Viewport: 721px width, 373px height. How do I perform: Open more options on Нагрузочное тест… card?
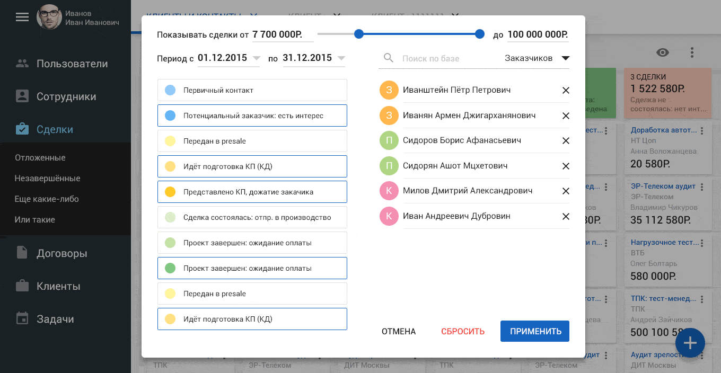pyautogui.click(x=703, y=243)
